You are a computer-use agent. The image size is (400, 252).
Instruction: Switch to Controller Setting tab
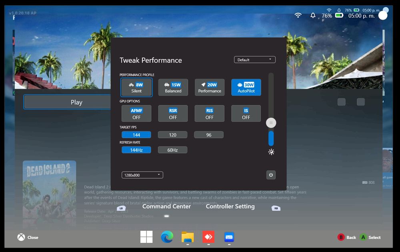tap(230, 206)
